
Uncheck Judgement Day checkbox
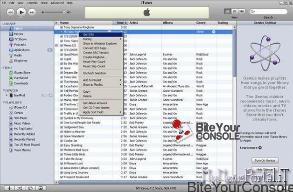[62, 127]
